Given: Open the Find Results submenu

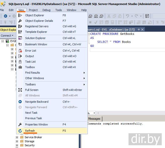Looking at the screenshot, I should coord(52,73).
